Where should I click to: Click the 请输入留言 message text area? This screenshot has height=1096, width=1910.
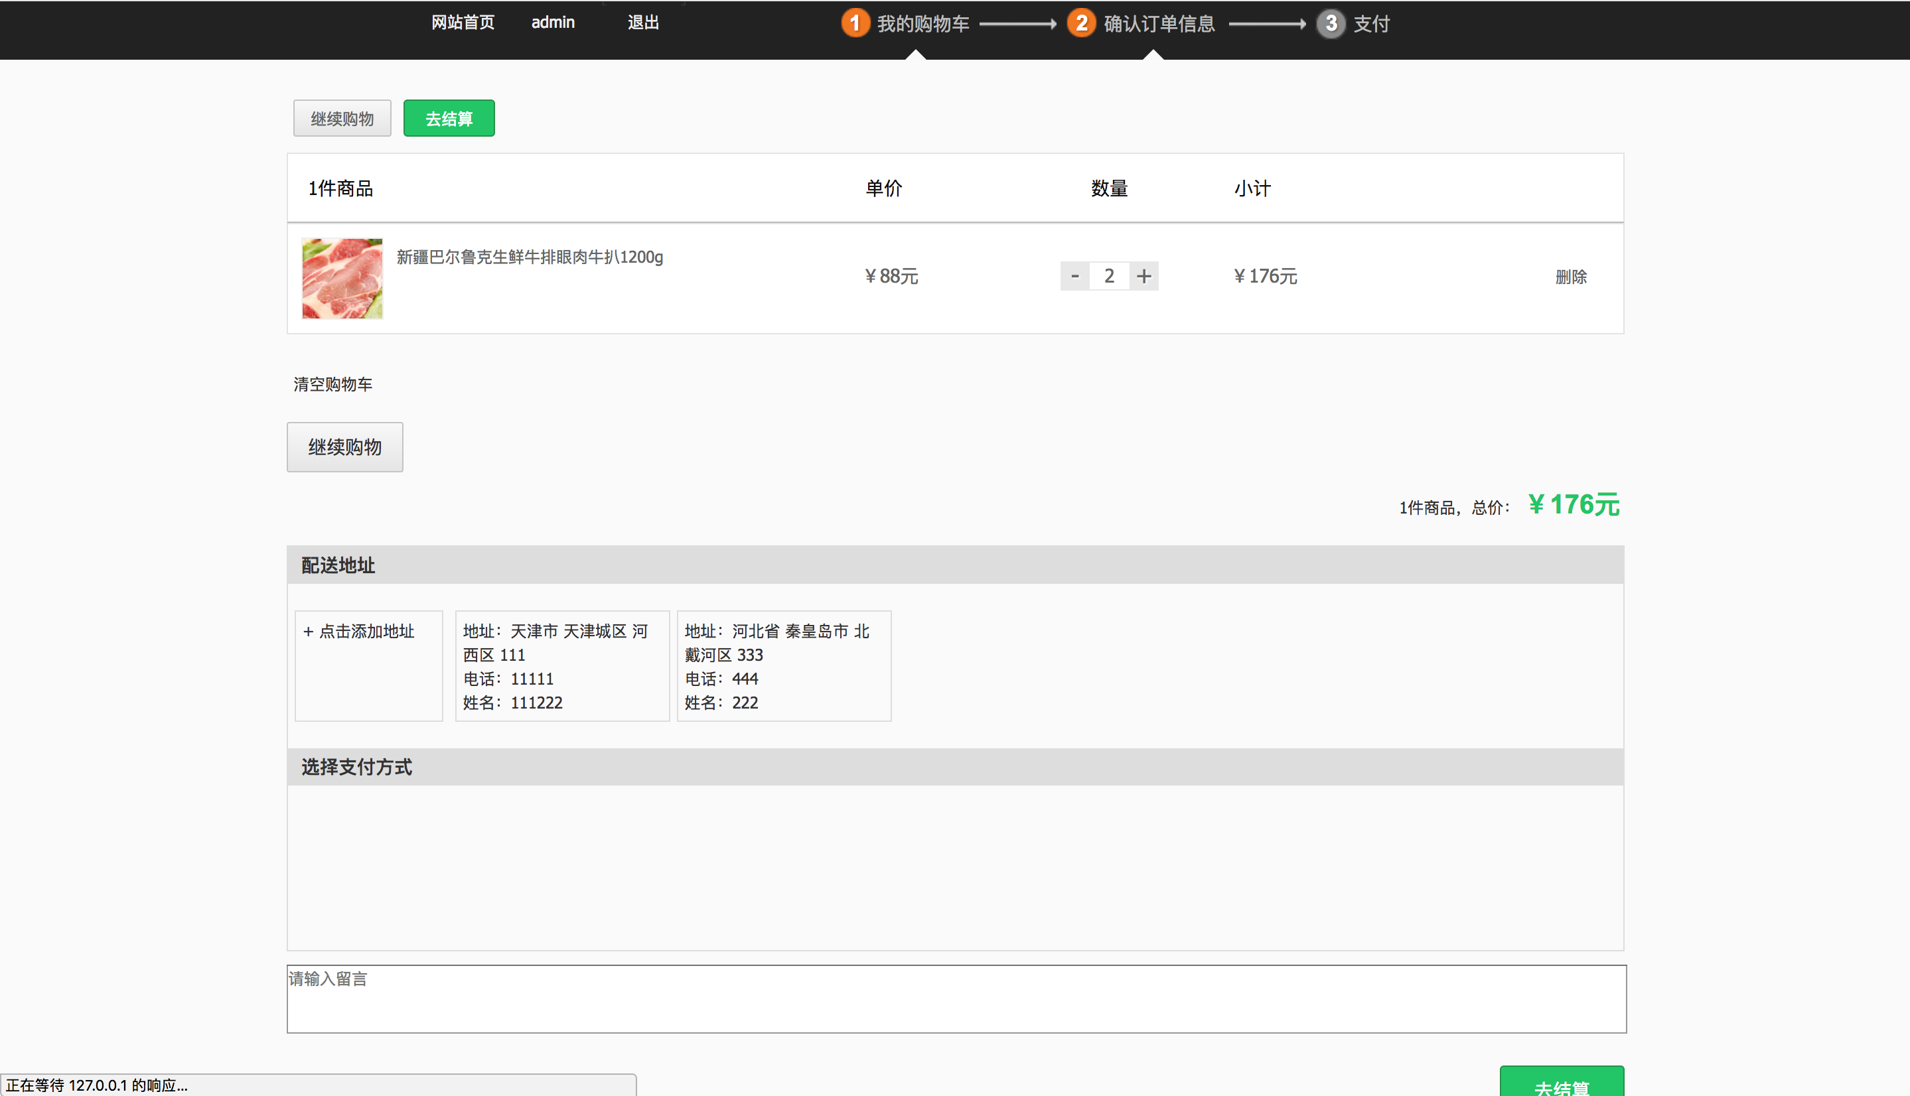(956, 999)
